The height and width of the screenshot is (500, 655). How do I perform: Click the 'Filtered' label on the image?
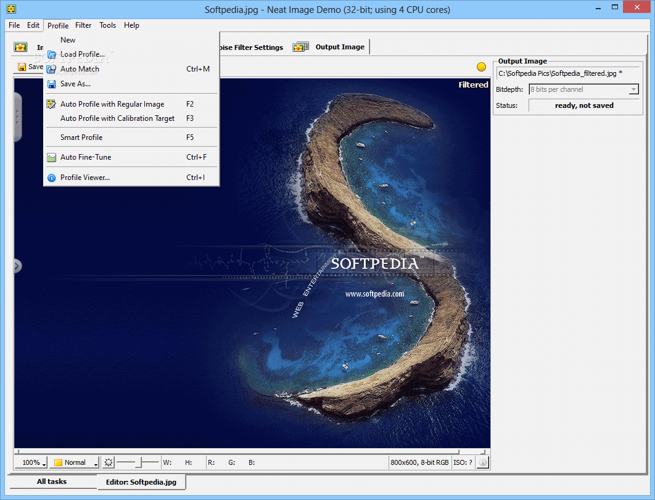pos(473,85)
